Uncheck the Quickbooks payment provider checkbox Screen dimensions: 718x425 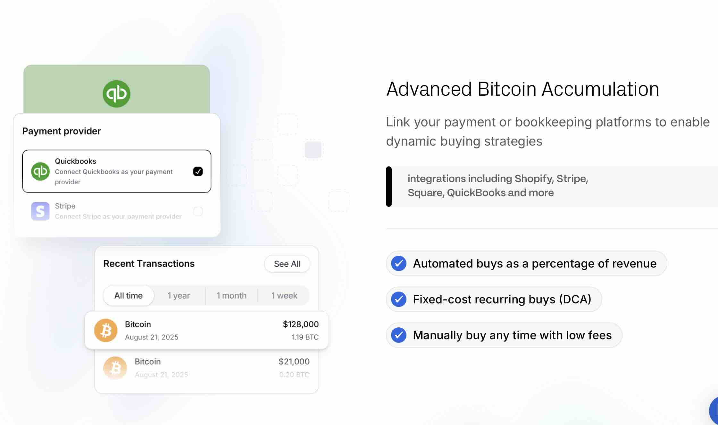tap(198, 172)
